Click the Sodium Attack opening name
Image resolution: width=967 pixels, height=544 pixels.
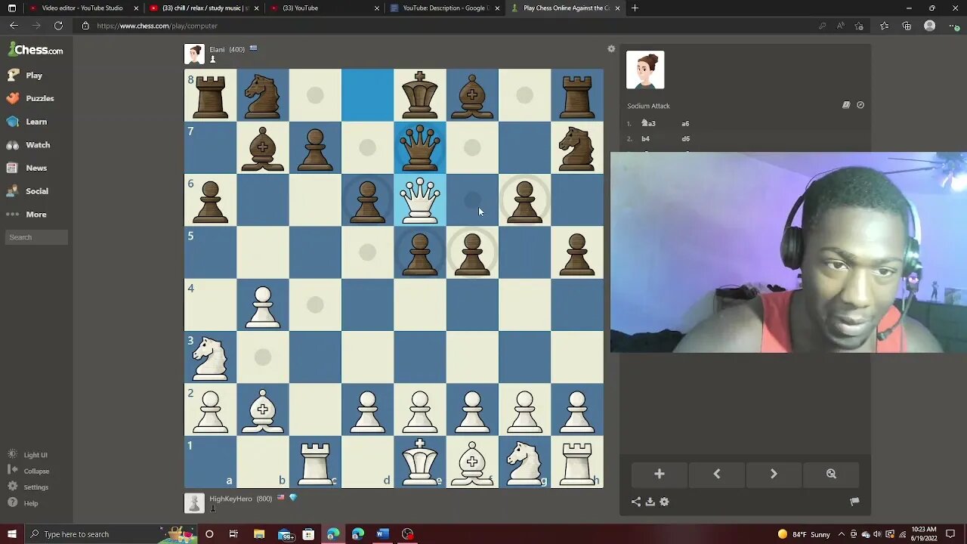click(648, 106)
